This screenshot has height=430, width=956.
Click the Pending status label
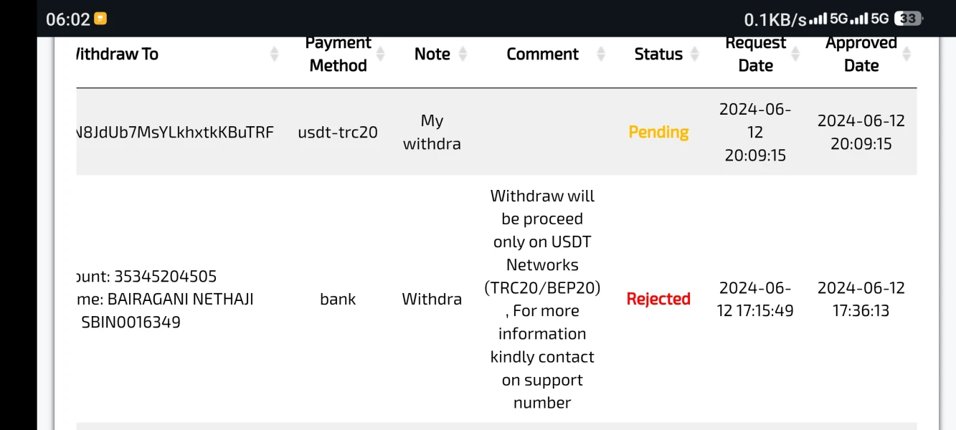pos(658,132)
